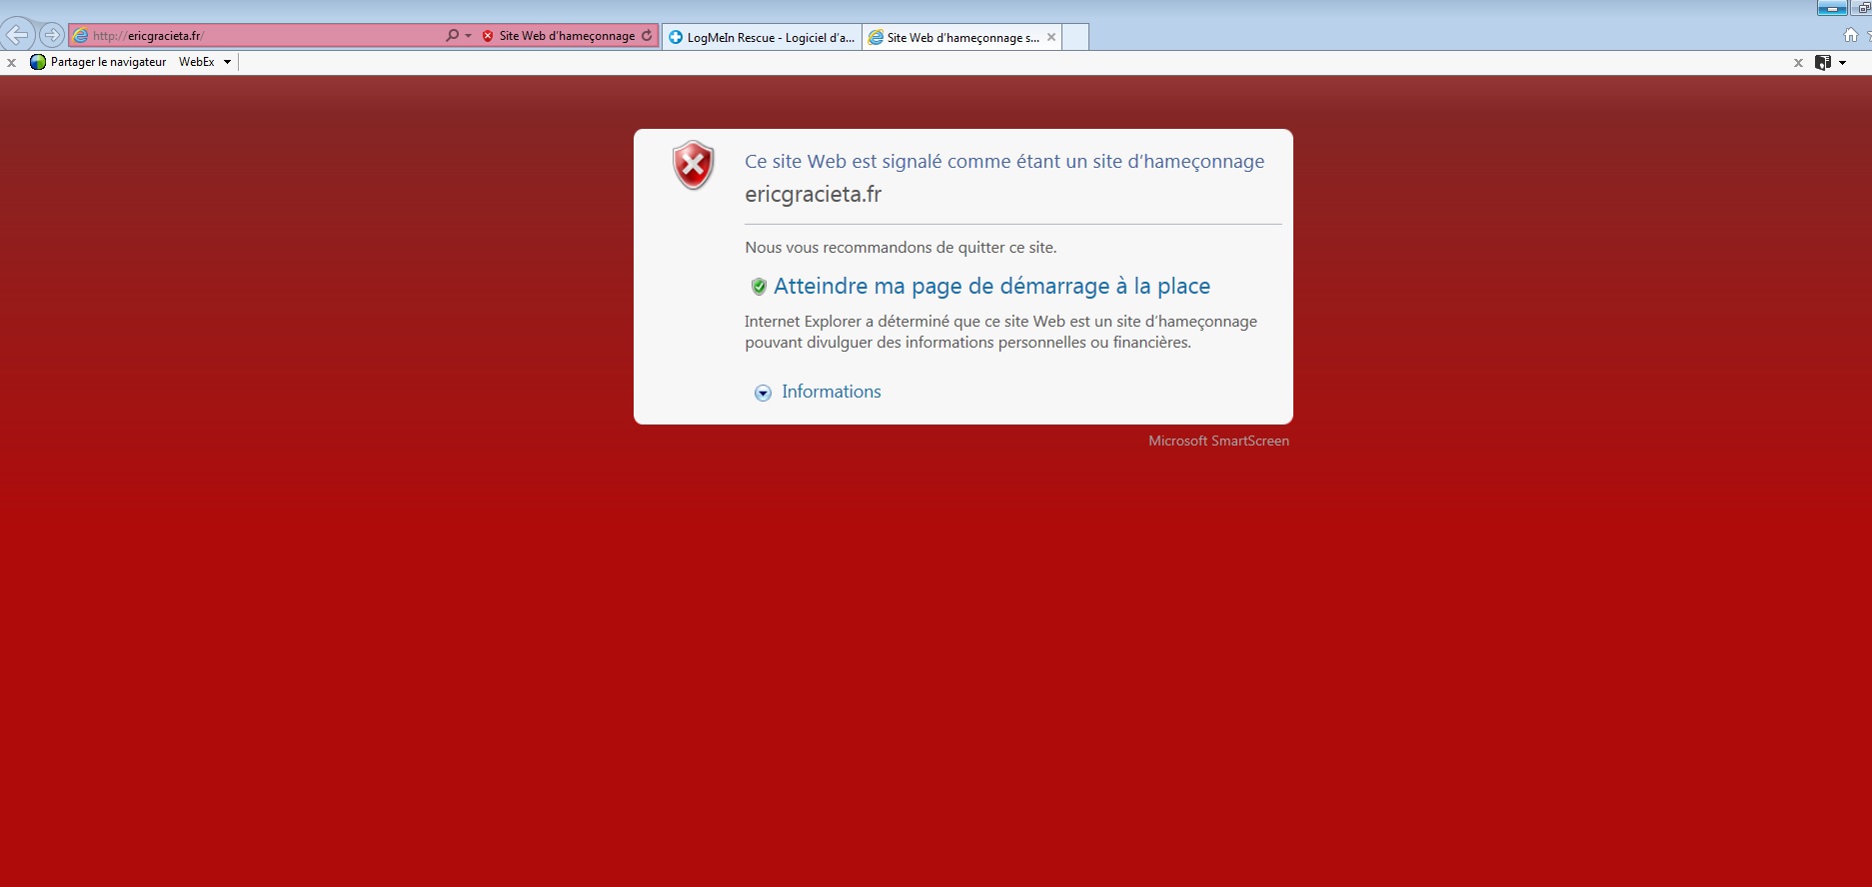Screen dimensions: 1872x887
Task: Click 'Nous vous recommandons de quitter ce site.'
Action: click(x=901, y=247)
